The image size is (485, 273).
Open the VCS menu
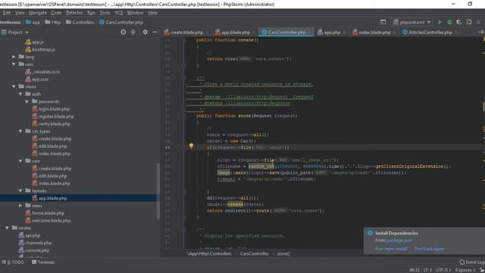pyautogui.click(x=118, y=13)
